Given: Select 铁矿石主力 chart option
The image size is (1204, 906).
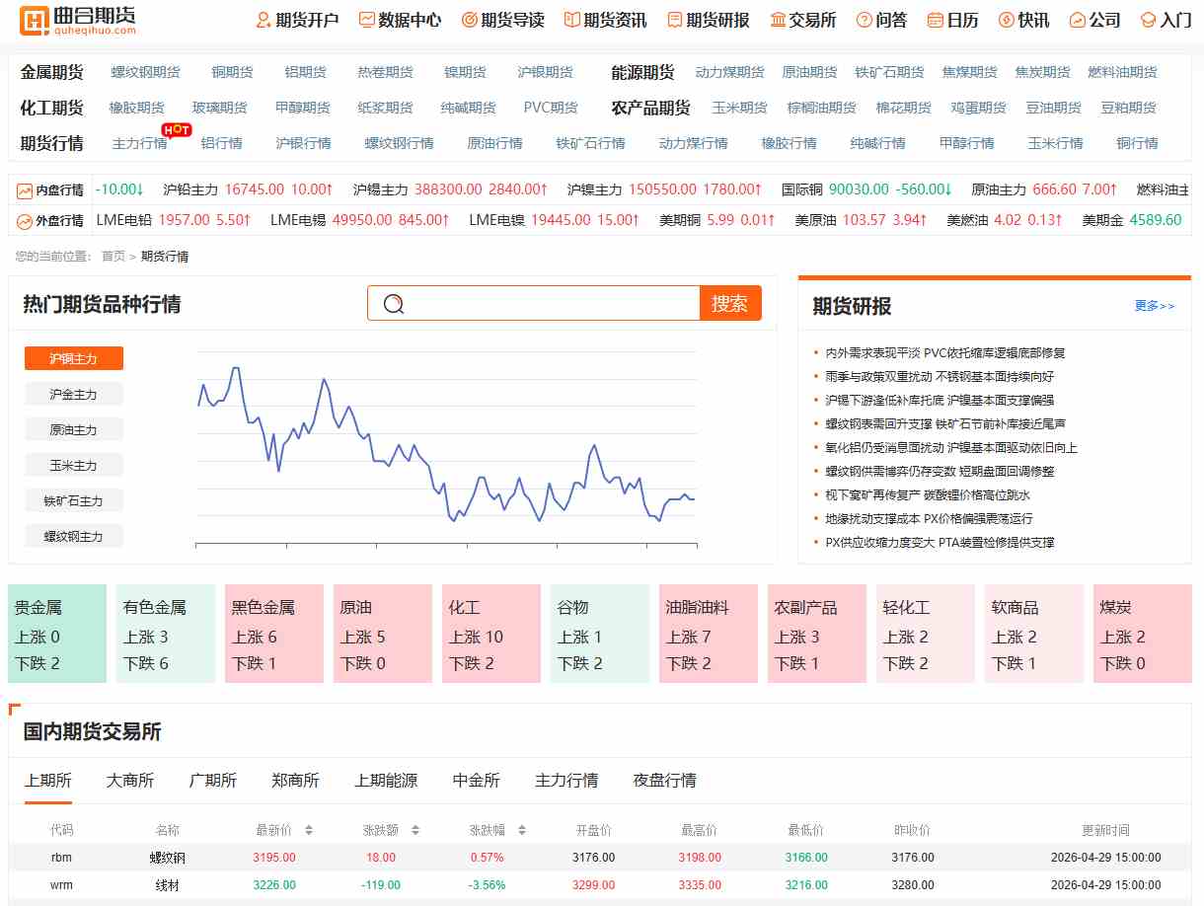Looking at the screenshot, I should (74, 500).
